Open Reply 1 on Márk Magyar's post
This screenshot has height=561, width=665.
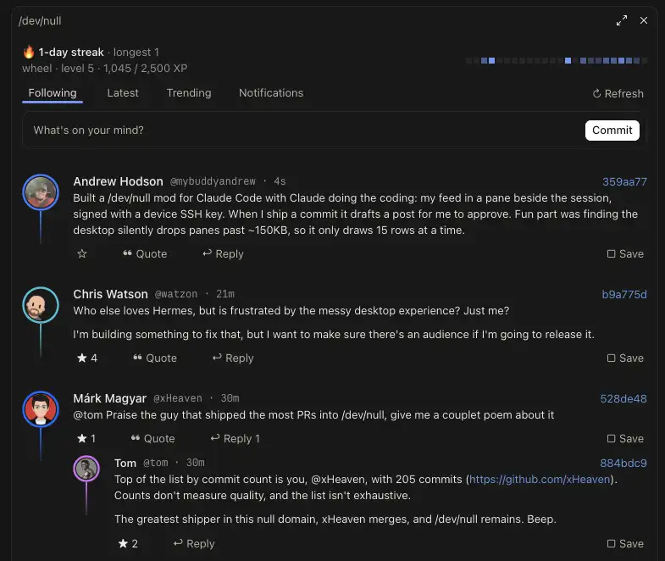[x=235, y=439]
